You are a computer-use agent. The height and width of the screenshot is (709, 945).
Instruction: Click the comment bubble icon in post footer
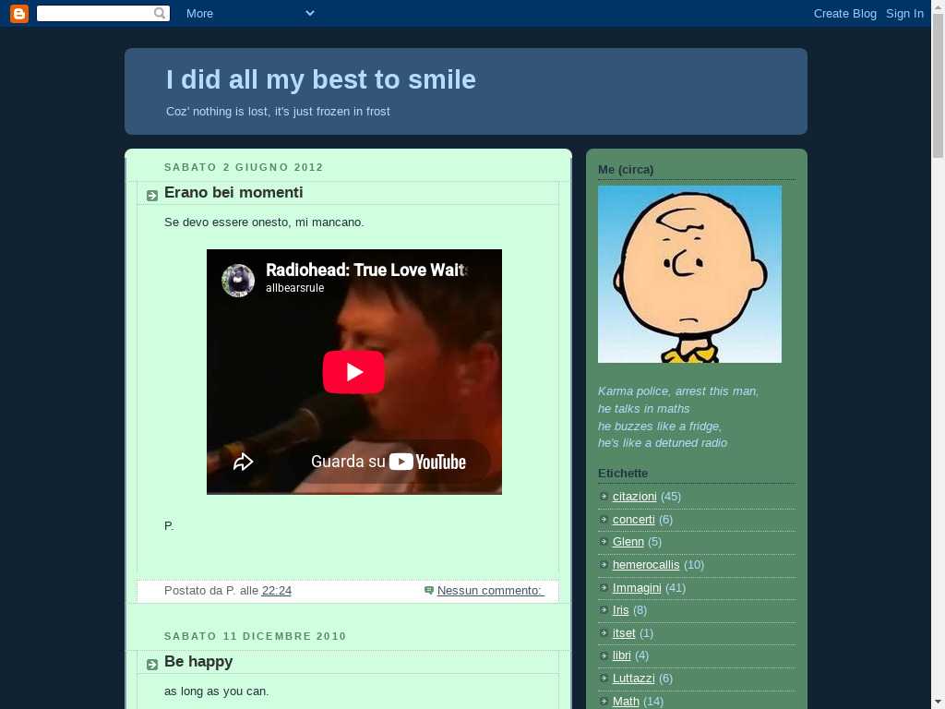tap(428, 590)
